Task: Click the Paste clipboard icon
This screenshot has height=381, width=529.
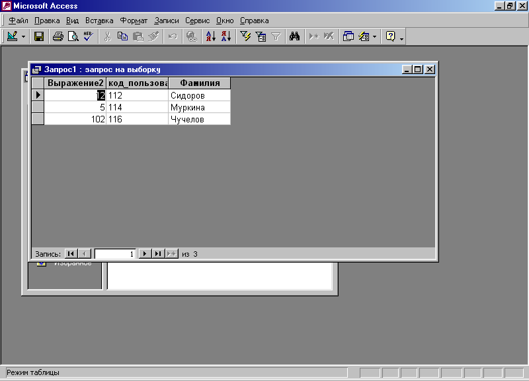Action: [138, 36]
